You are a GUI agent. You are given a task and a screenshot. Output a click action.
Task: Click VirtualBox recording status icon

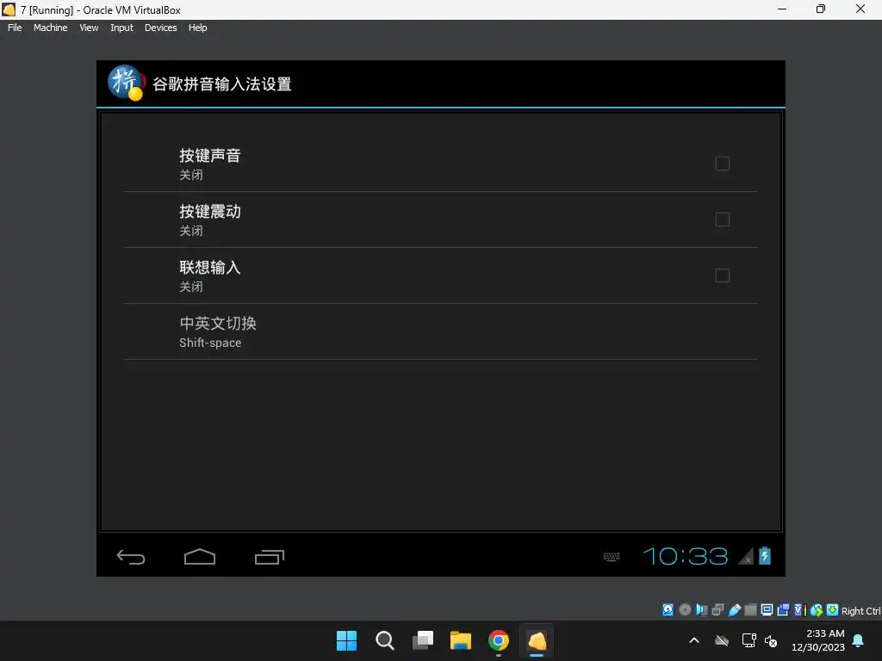783,610
